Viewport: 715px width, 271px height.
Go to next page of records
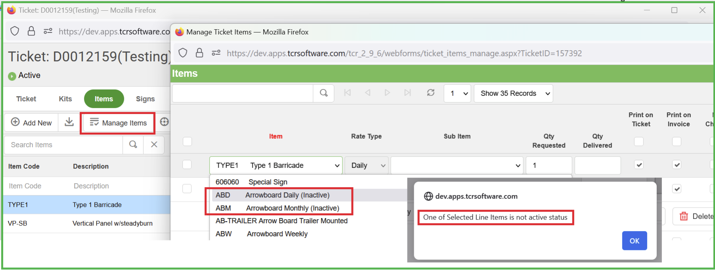[x=387, y=93]
